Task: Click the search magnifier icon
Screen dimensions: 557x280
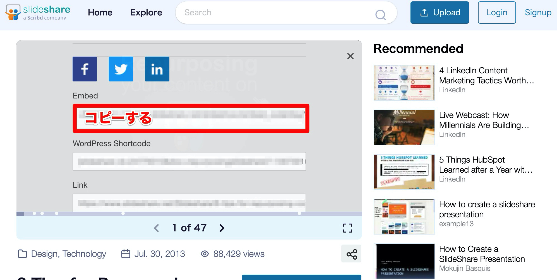Action: [380, 15]
